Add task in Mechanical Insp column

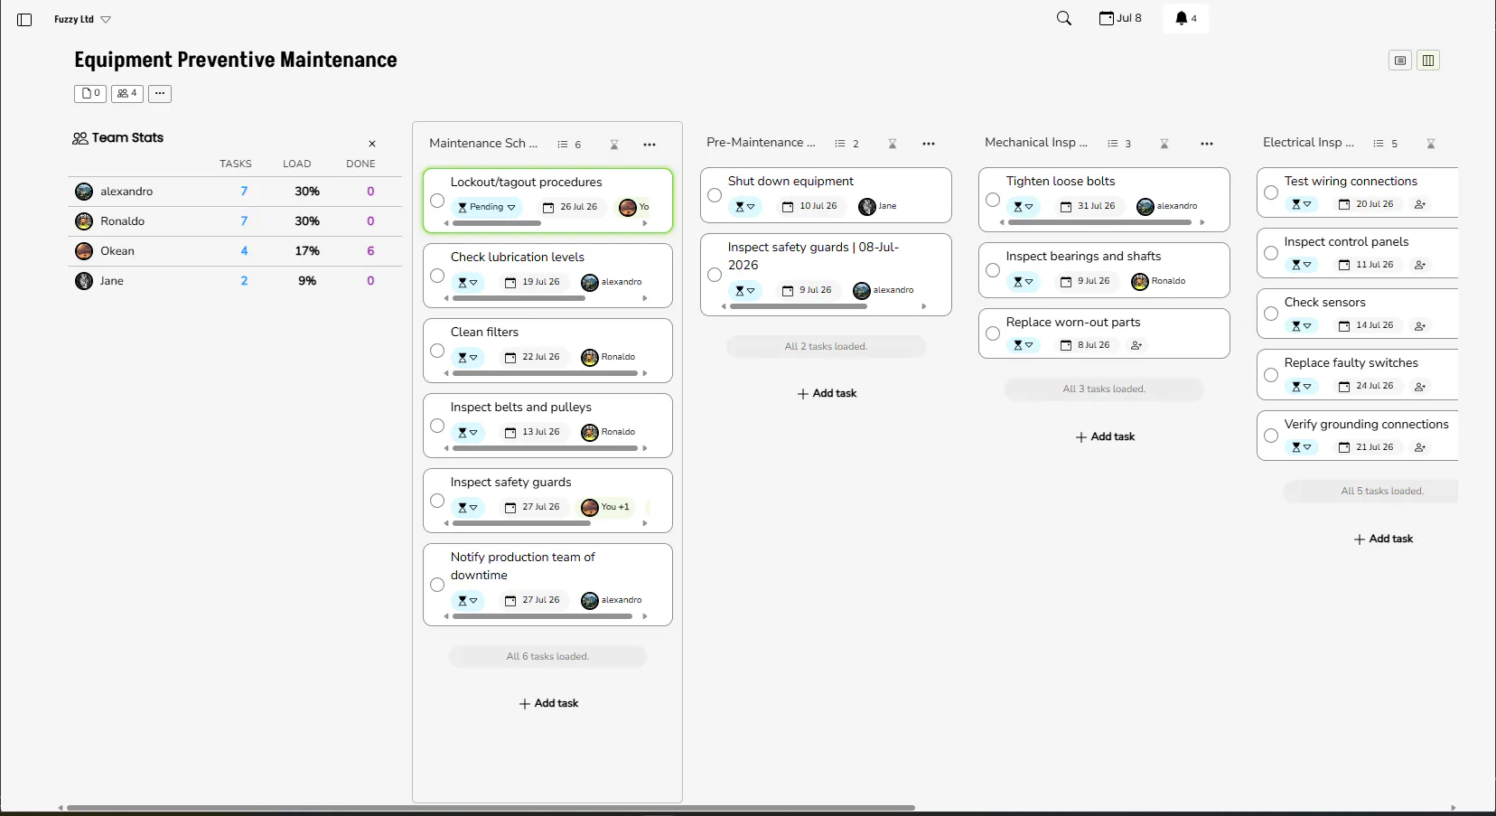[x=1105, y=436]
